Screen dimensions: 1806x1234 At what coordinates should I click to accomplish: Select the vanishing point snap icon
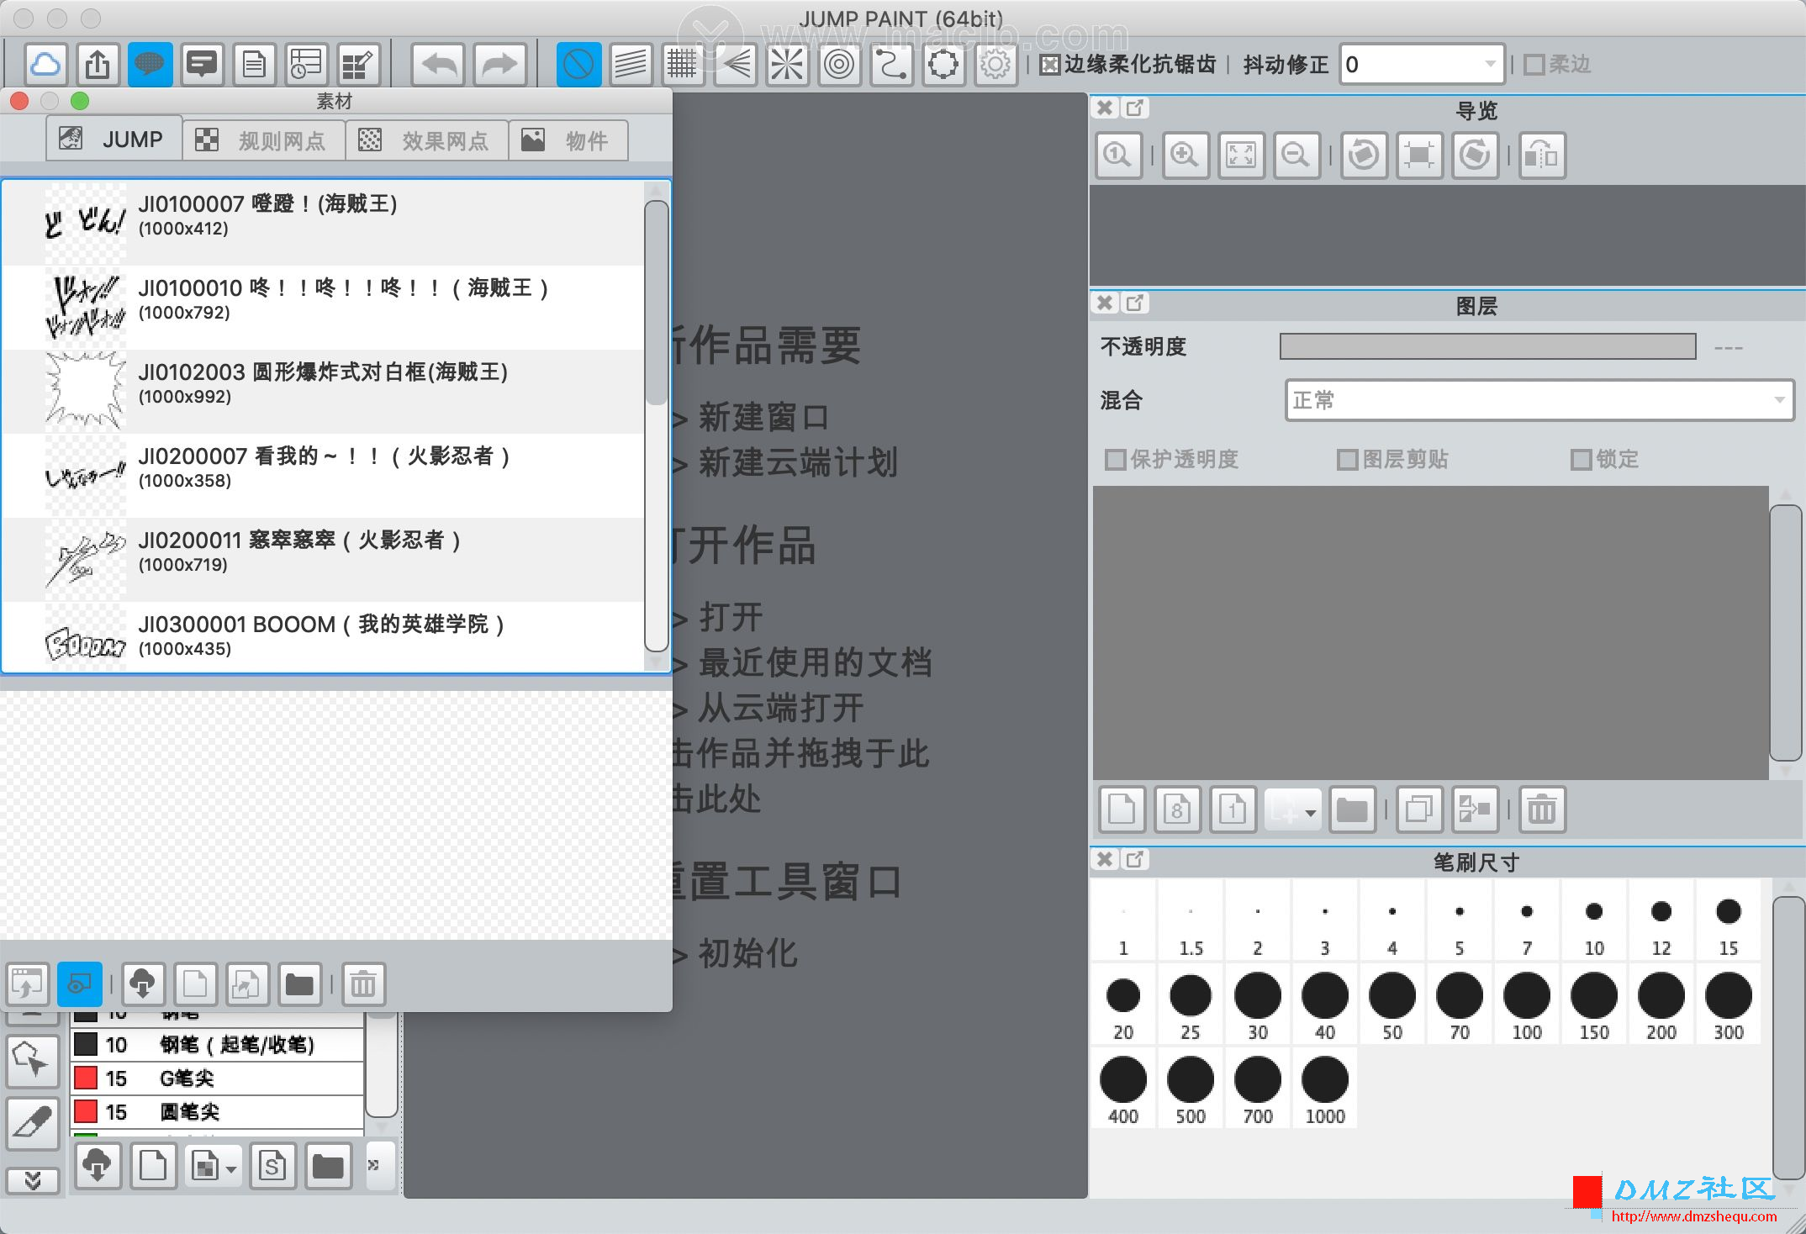point(736,65)
